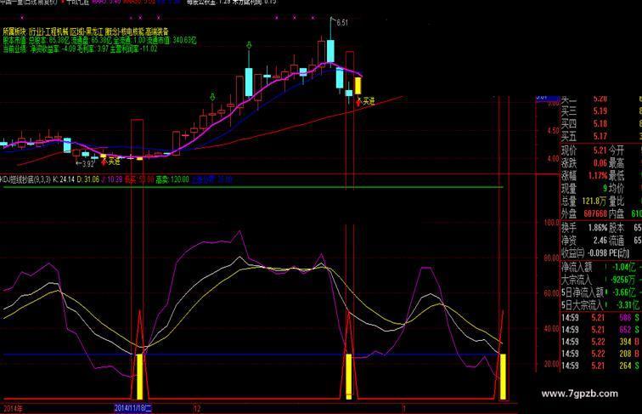The image size is (642, 414).
Task: Click the 外盘 607668 value
Action: point(595,214)
